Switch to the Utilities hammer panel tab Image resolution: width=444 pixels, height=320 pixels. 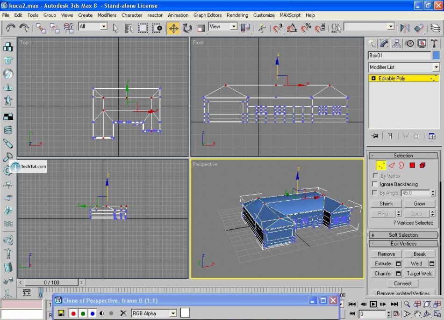click(x=434, y=44)
